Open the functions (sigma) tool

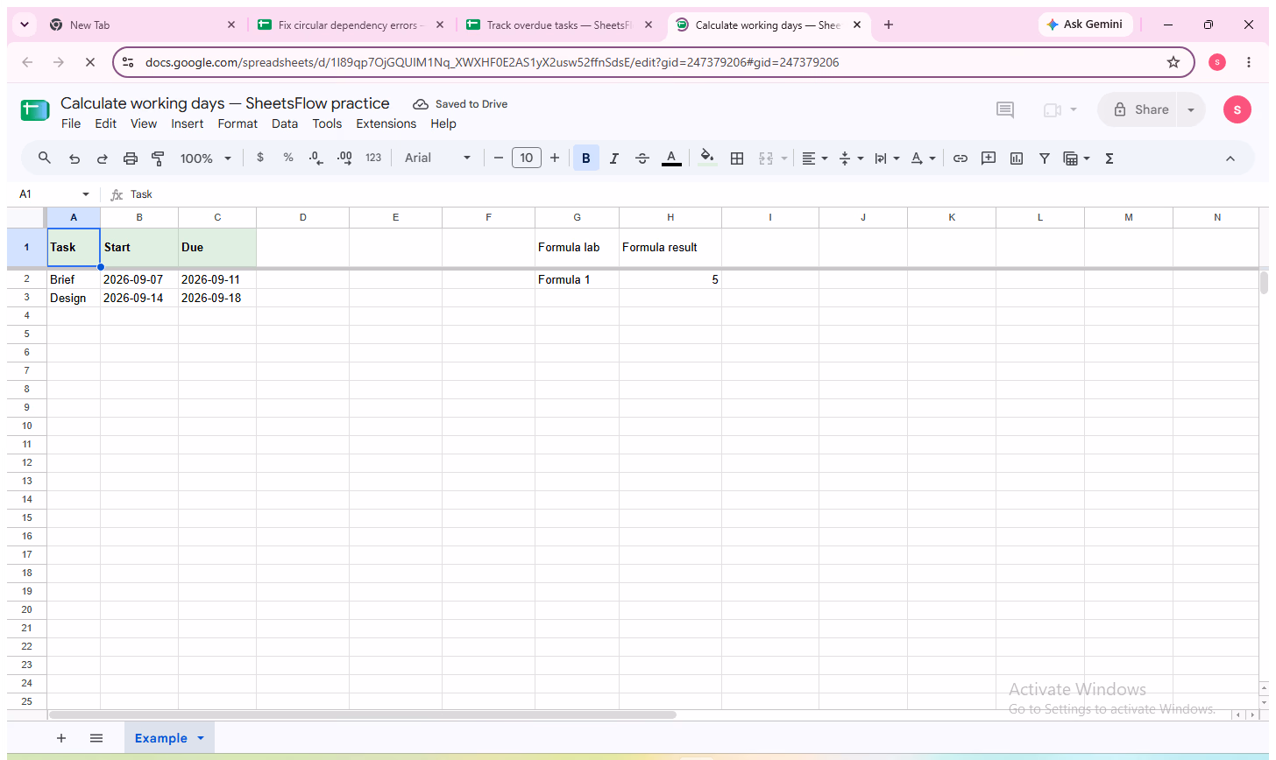click(1109, 158)
